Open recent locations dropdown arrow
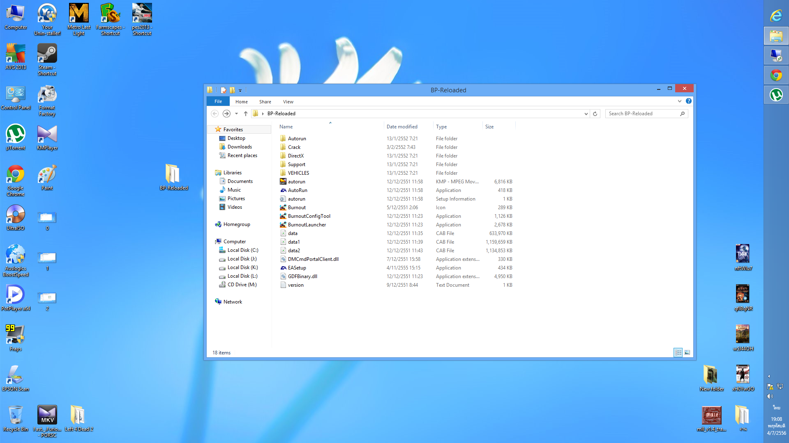789x443 pixels. pos(236,114)
